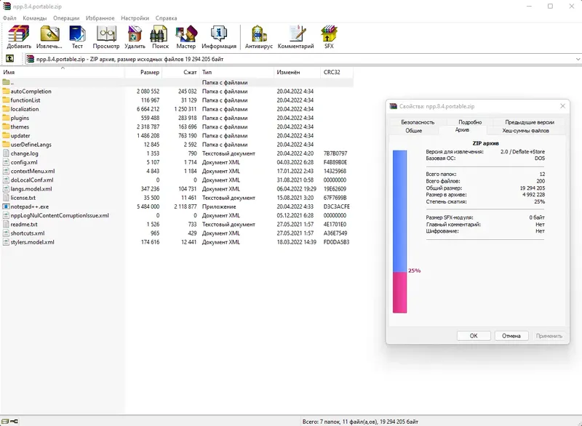Sort list by Сжат column header
Image resolution: width=582 pixels, height=426 pixels.
point(180,72)
